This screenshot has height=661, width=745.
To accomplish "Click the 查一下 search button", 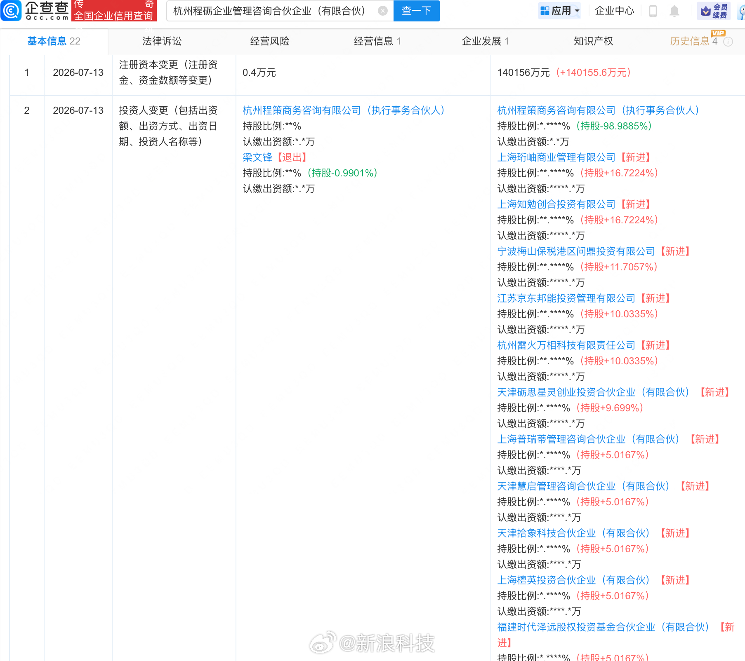I will coord(417,11).
